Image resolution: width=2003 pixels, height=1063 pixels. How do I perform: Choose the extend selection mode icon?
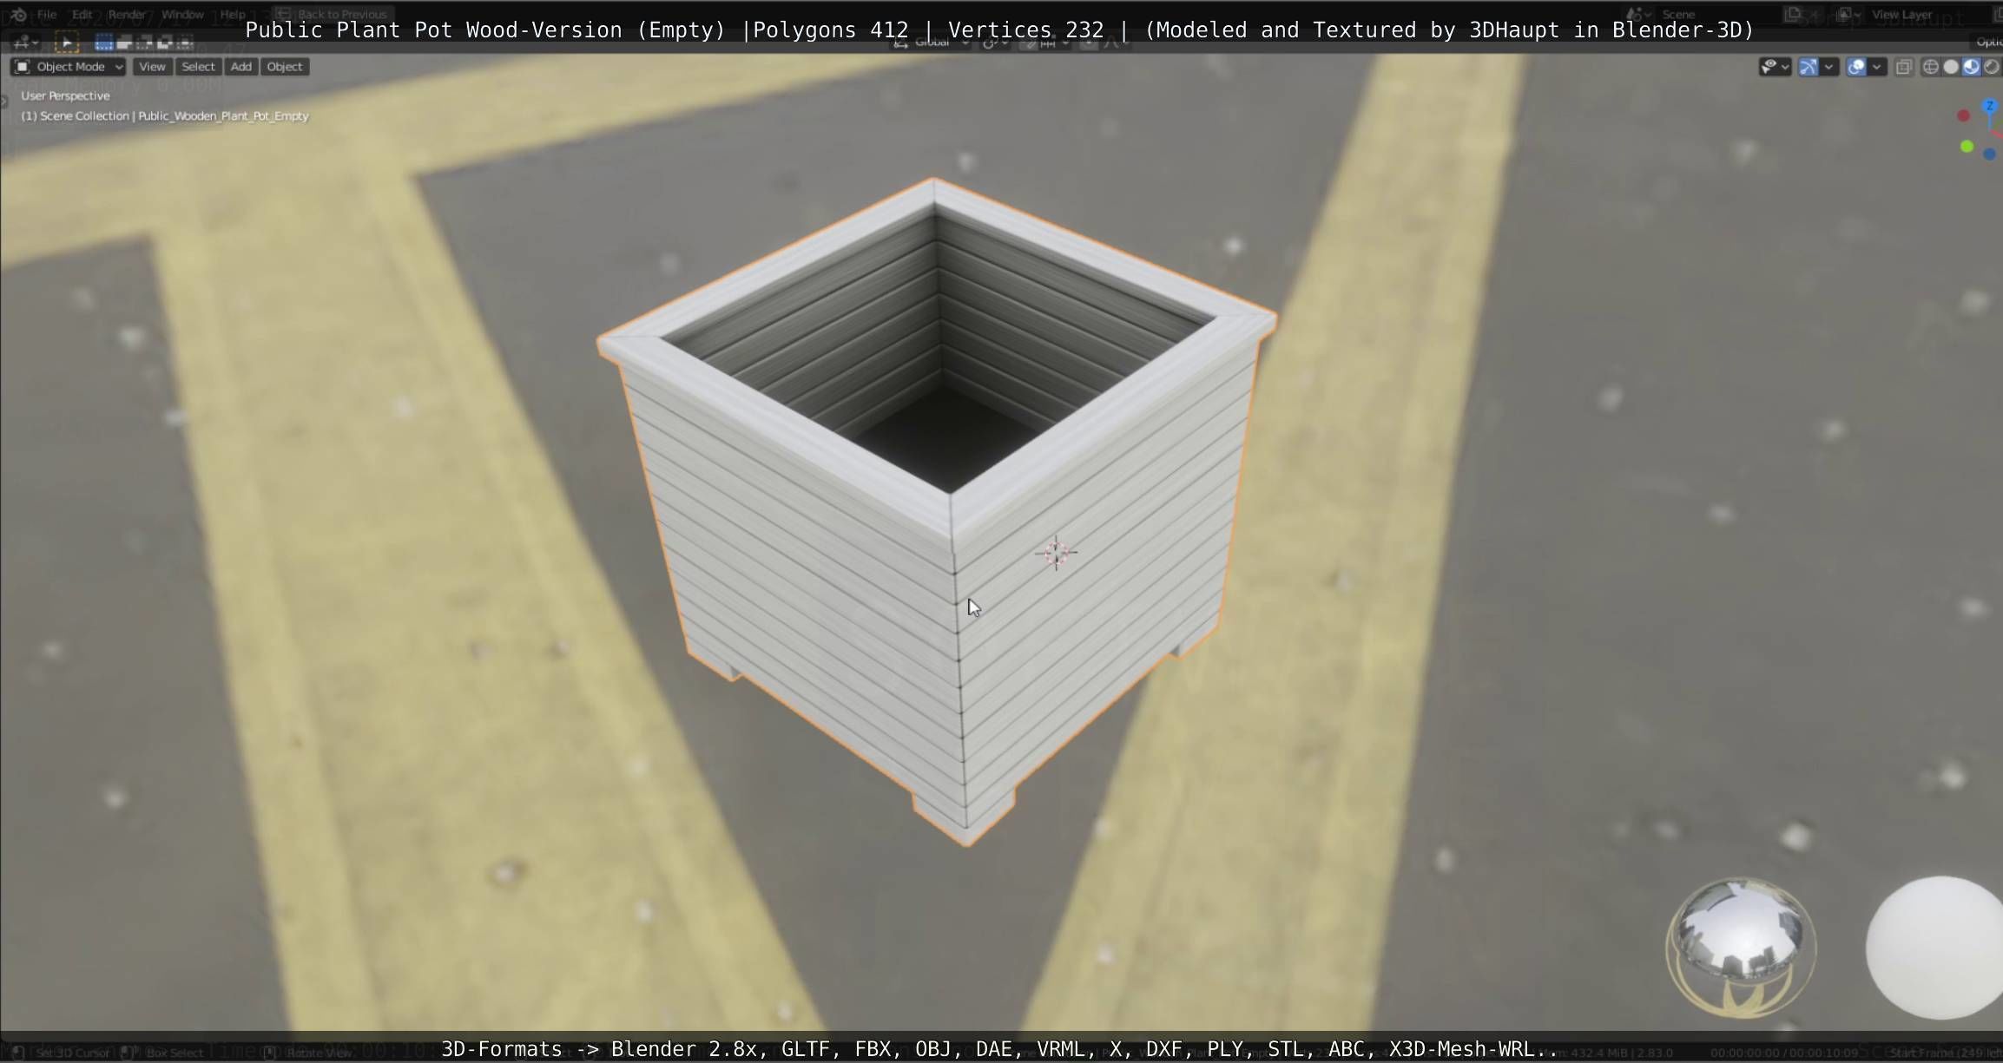pos(124,43)
